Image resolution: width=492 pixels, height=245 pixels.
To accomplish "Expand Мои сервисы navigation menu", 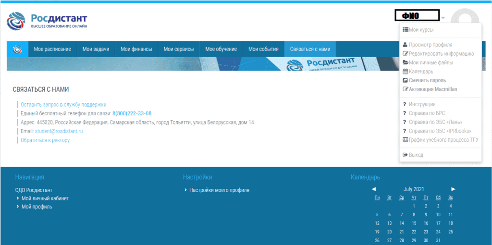I will (x=178, y=49).
